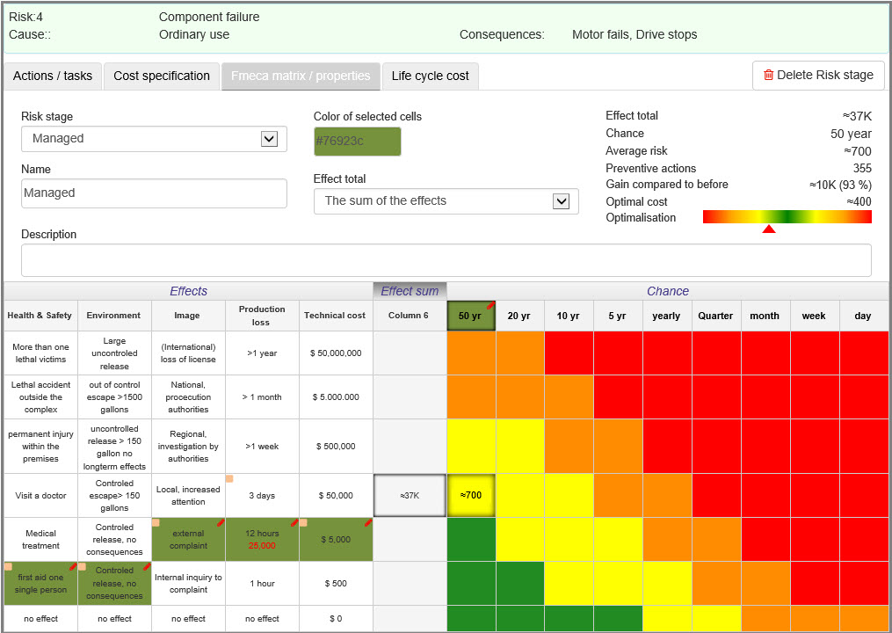Click the Name input field containing Managed
Viewport: 892px width, 633px height.
pyautogui.click(x=154, y=193)
